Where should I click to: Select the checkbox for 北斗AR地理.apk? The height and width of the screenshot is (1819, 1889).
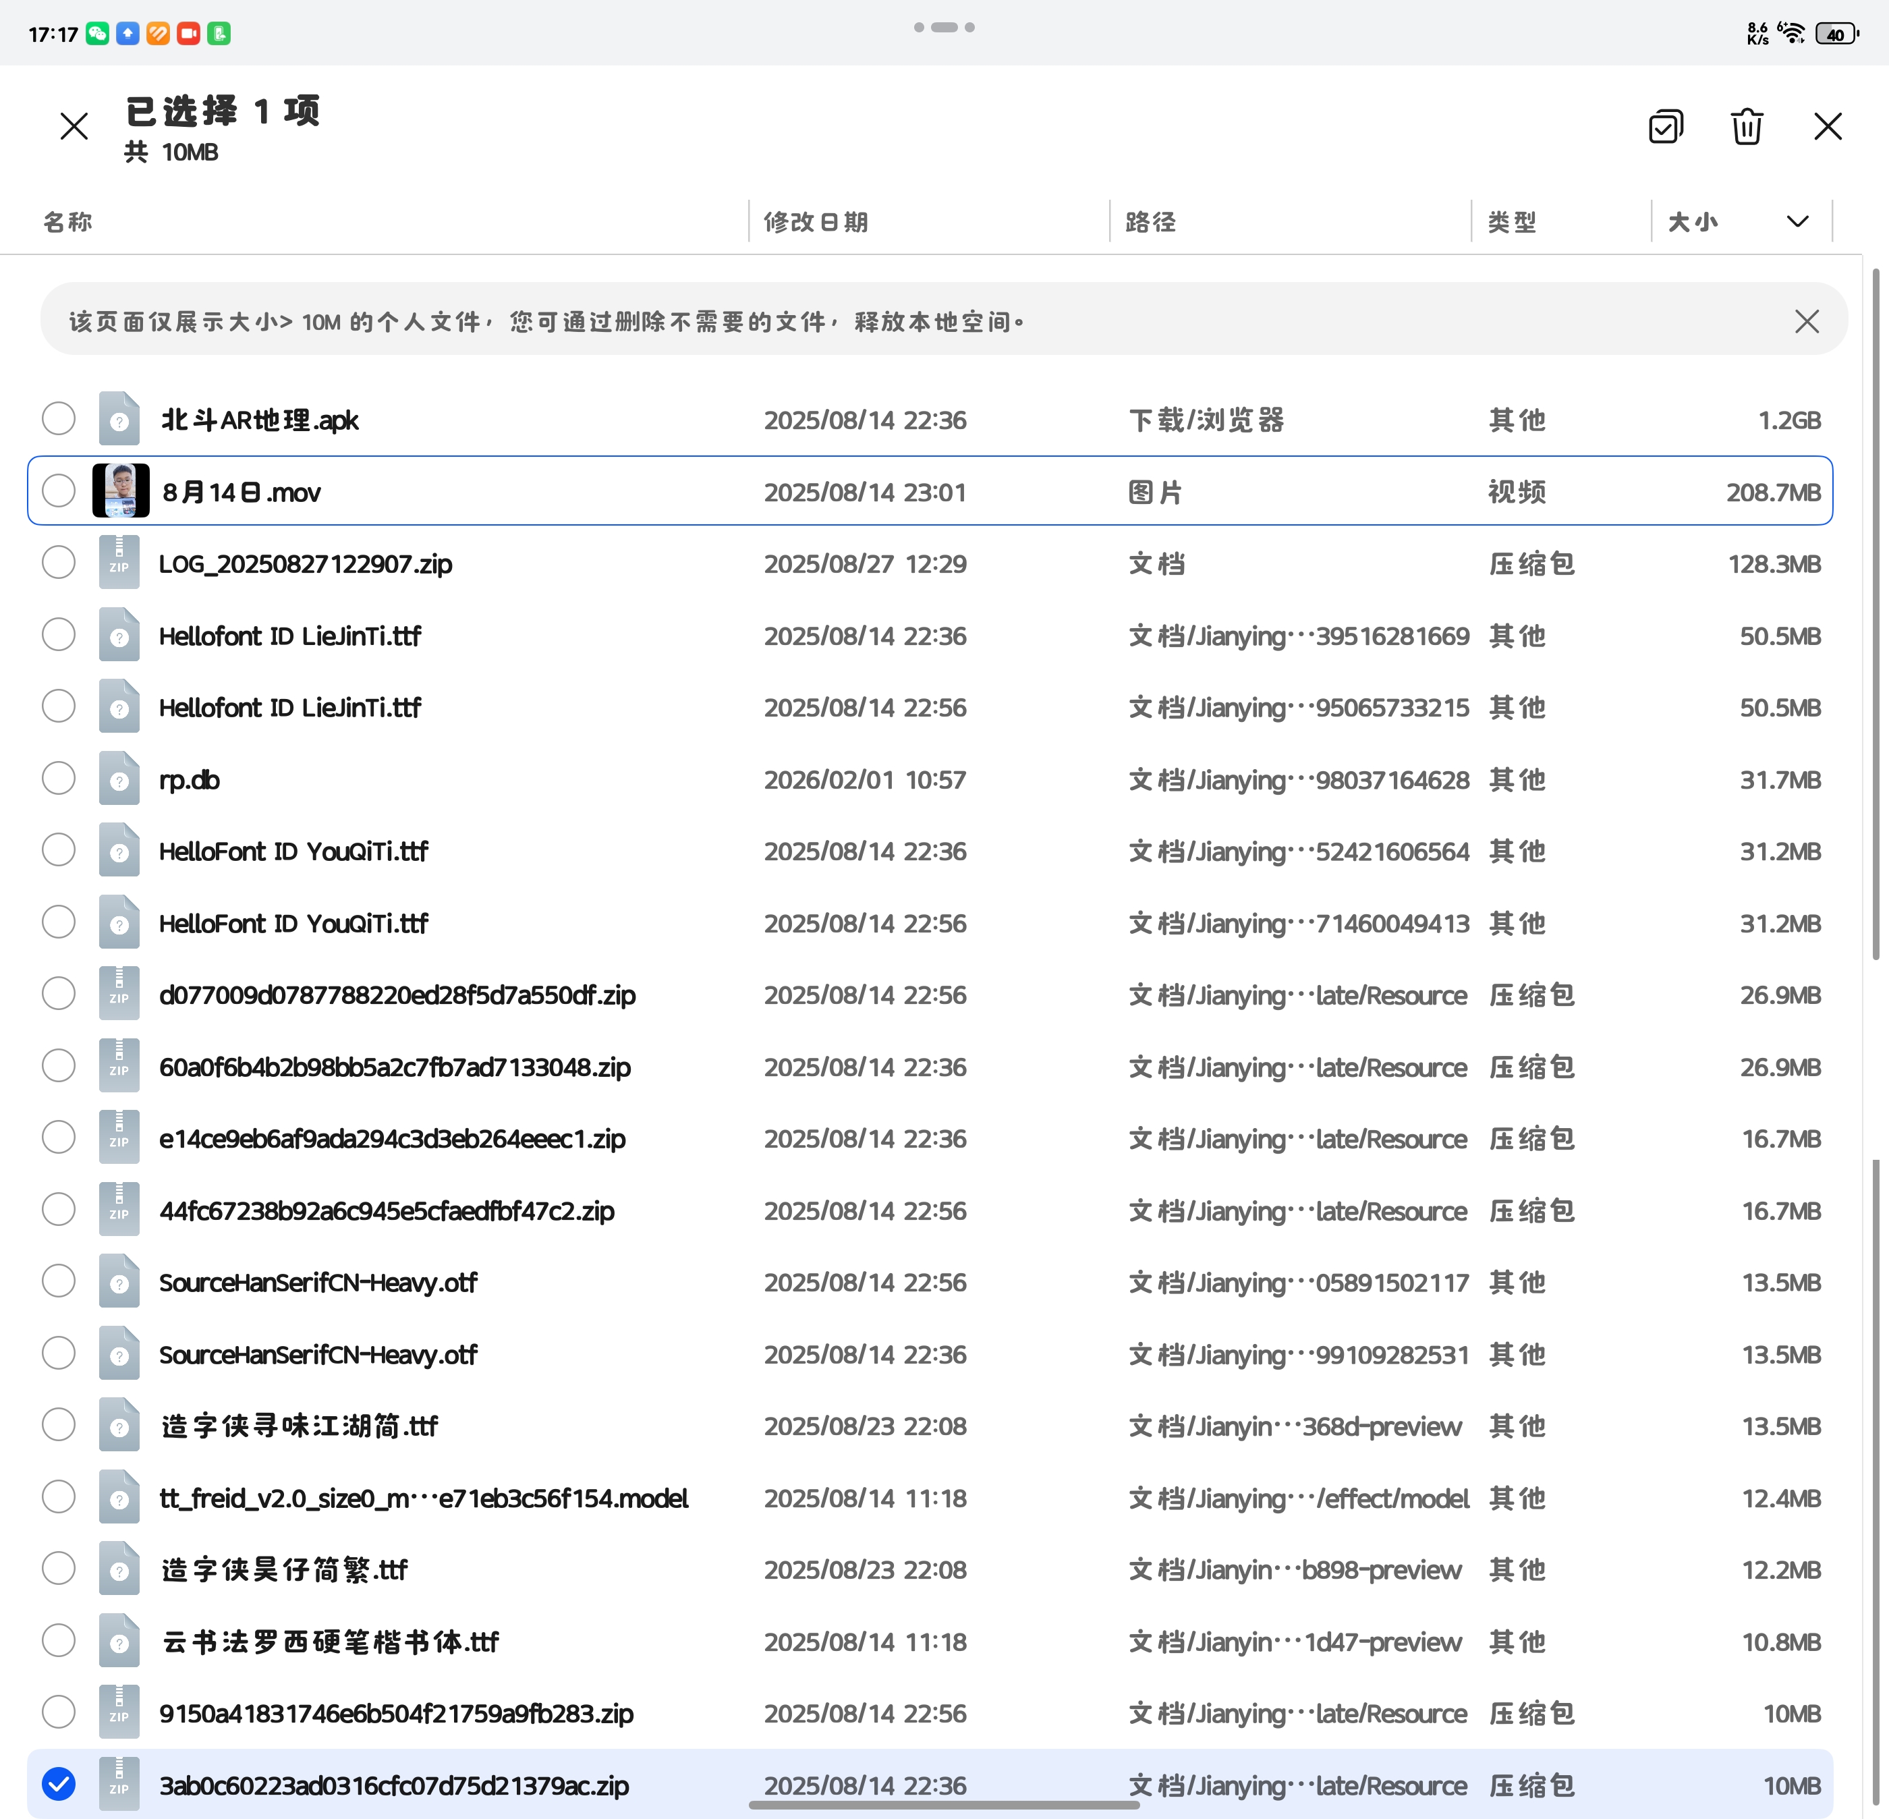click(58, 418)
